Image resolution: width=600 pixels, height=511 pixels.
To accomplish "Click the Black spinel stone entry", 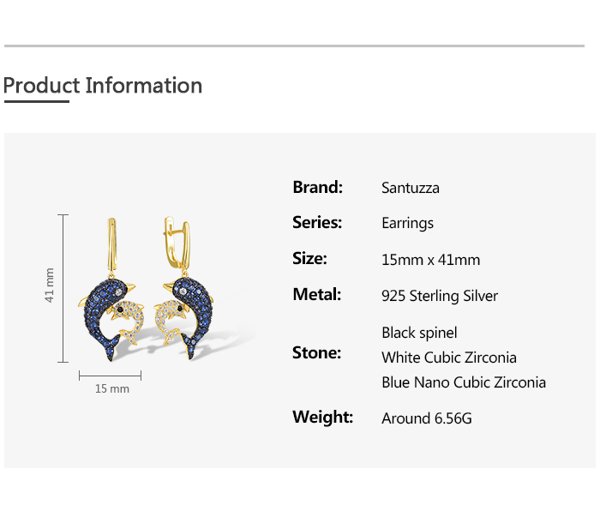I will click(419, 333).
